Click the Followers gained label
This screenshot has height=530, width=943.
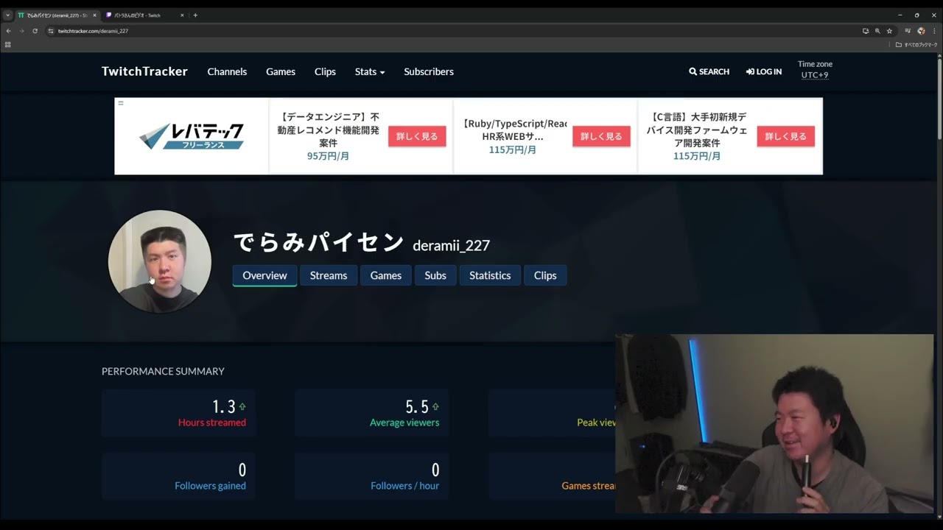coord(210,486)
